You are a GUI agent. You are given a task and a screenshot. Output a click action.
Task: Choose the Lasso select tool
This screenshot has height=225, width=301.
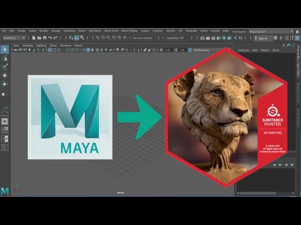5,58
